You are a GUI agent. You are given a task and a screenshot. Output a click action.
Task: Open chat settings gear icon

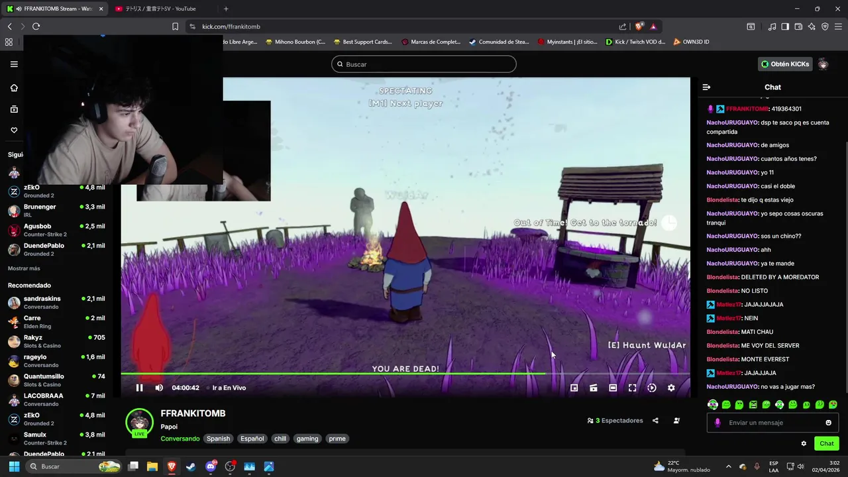804,443
